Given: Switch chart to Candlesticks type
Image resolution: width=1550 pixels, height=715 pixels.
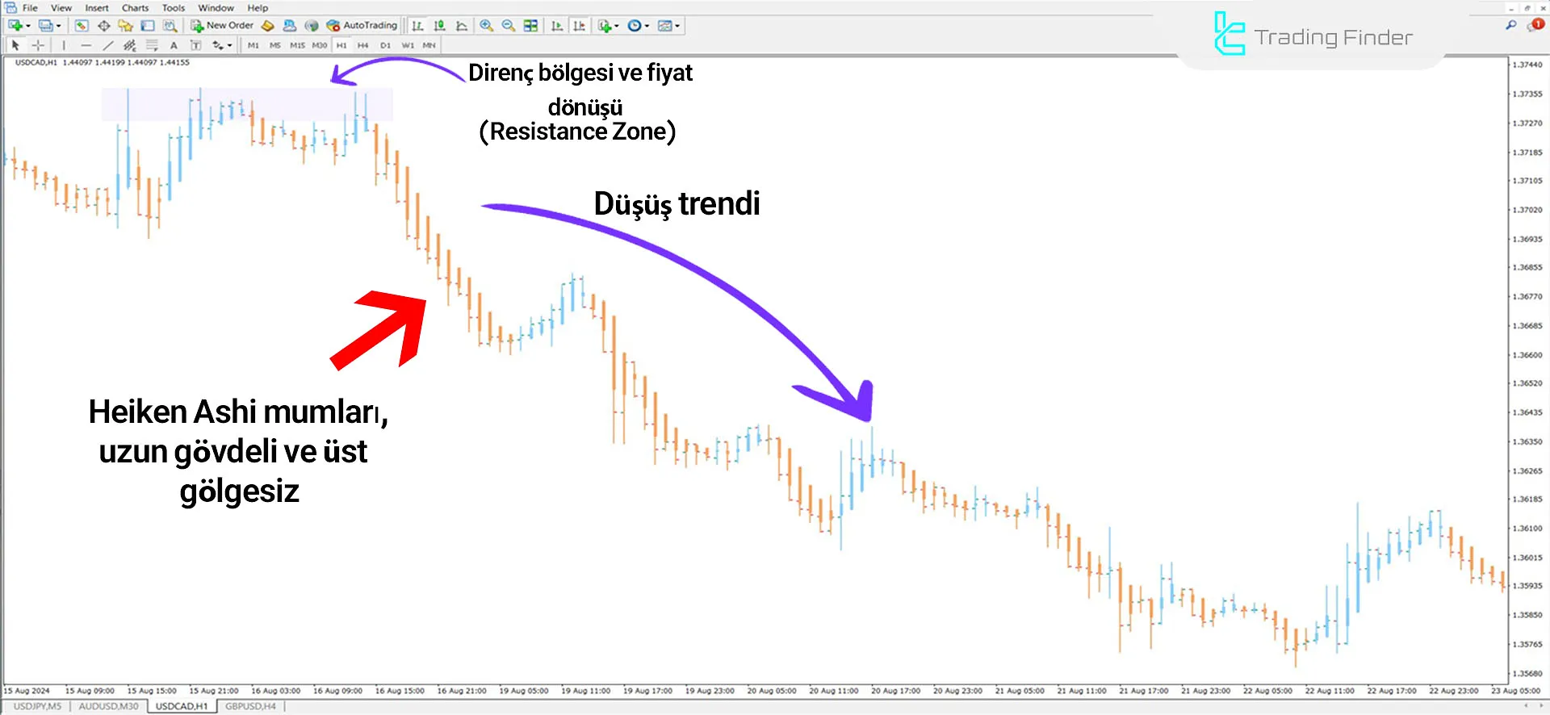Looking at the screenshot, I should click(439, 26).
